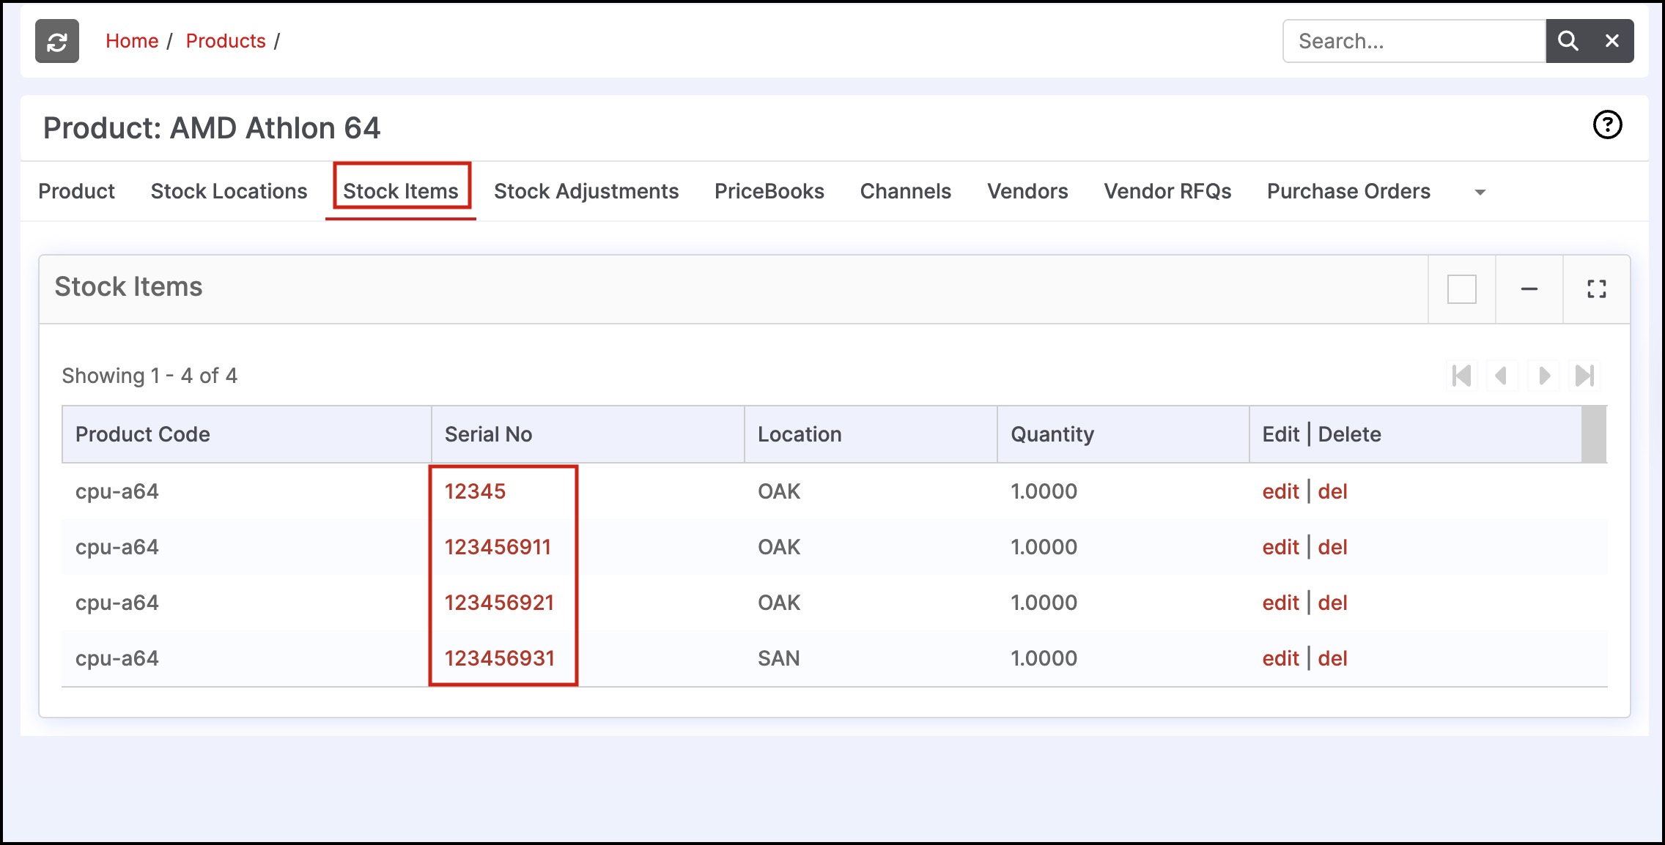The width and height of the screenshot is (1665, 845).
Task: Switch to the Product tab
Action: [76, 191]
